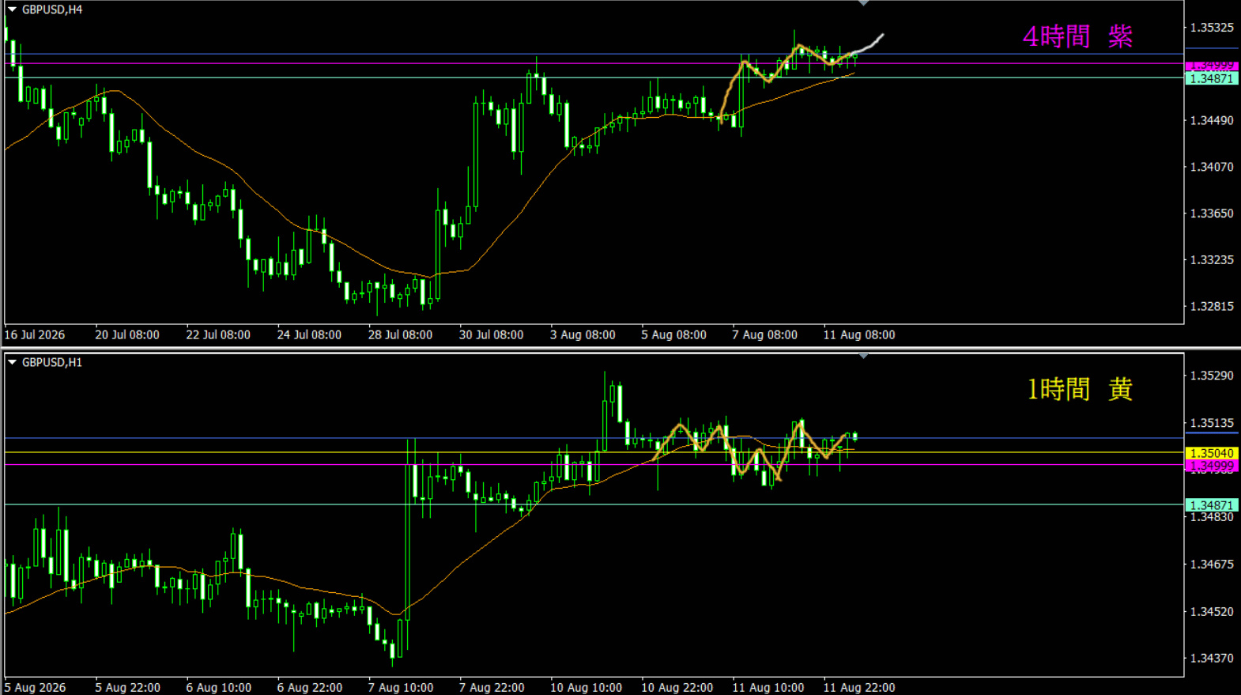
Task: Open the dropdown arrow beside GBPUSD,H1
Action: [x=12, y=362]
